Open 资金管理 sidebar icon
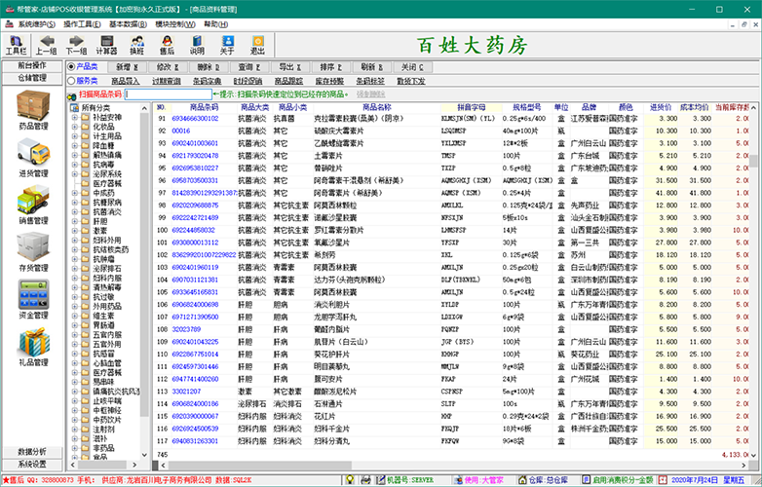Viewport: 762px width, 487px height. 32,298
